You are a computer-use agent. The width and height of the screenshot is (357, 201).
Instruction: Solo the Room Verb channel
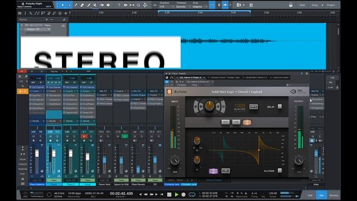[x=108, y=136]
